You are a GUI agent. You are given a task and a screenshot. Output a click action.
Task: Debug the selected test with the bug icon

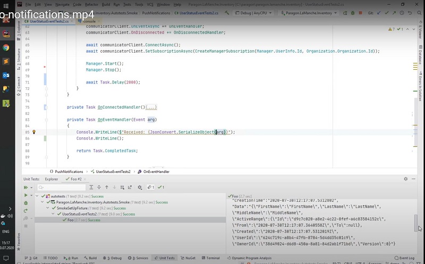(x=25, y=203)
